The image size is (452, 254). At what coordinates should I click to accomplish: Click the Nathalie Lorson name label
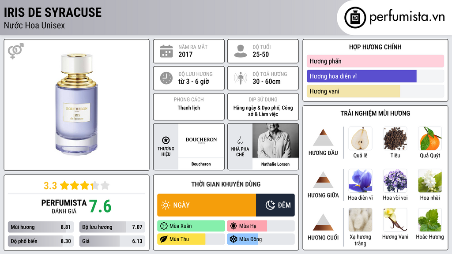click(x=275, y=164)
